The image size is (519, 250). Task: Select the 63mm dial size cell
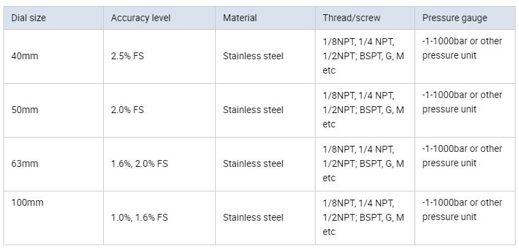coord(54,164)
